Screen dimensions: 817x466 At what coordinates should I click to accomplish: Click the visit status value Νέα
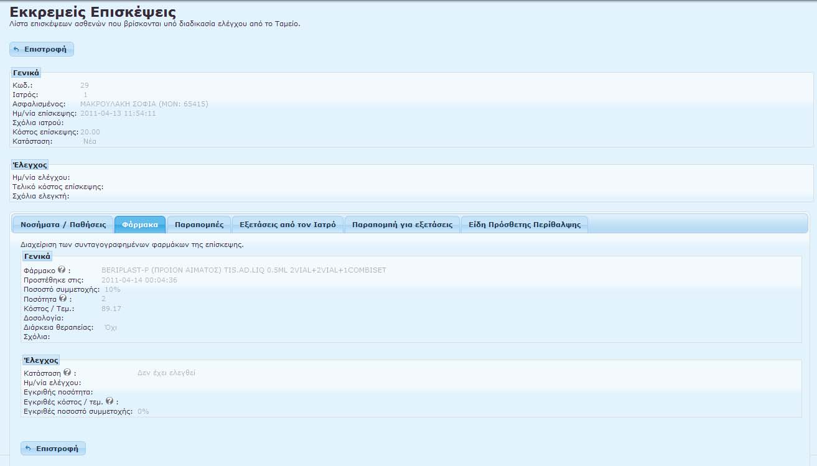pyautogui.click(x=90, y=141)
